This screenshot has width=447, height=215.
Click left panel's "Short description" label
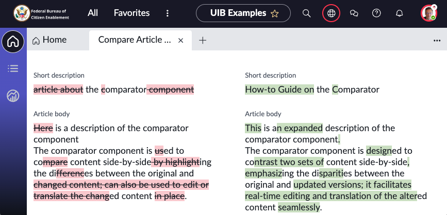(x=59, y=76)
